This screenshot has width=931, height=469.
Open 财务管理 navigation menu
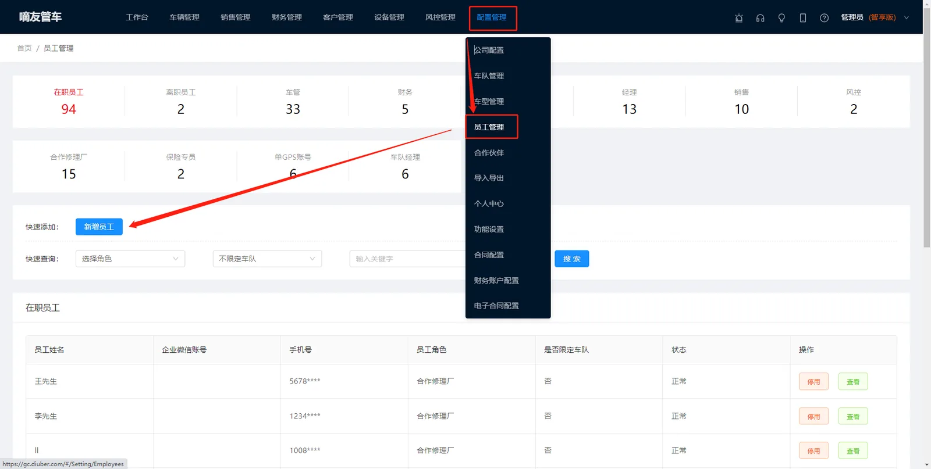point(287,17)
